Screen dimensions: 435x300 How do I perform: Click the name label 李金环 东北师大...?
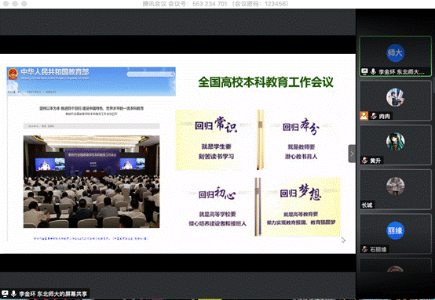[401, 72]
